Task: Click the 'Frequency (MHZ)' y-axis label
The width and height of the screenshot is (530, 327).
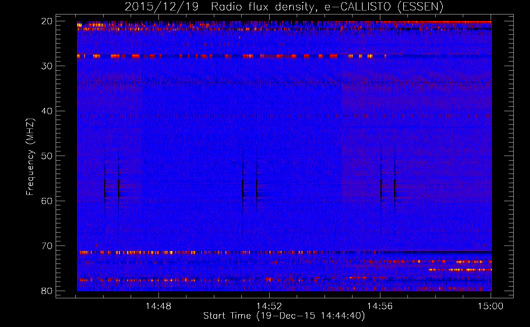Action: click(30, 157)
